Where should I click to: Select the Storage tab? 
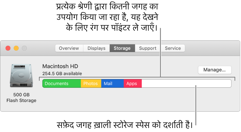pyautogui.click(x=122, y=48)
